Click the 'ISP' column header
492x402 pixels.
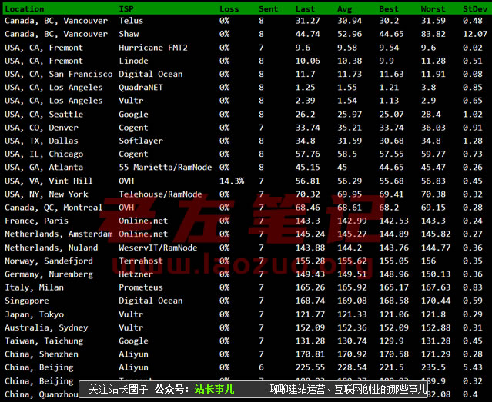click(x=126, y=9)
